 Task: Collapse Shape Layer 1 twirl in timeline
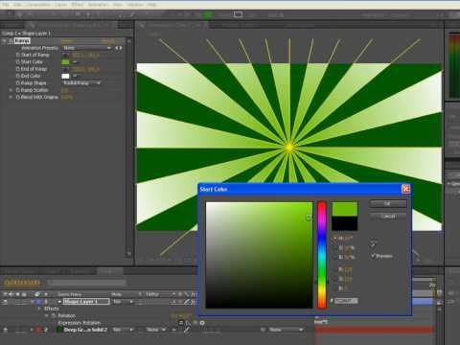pyautogui.click(x=33, y=302)
